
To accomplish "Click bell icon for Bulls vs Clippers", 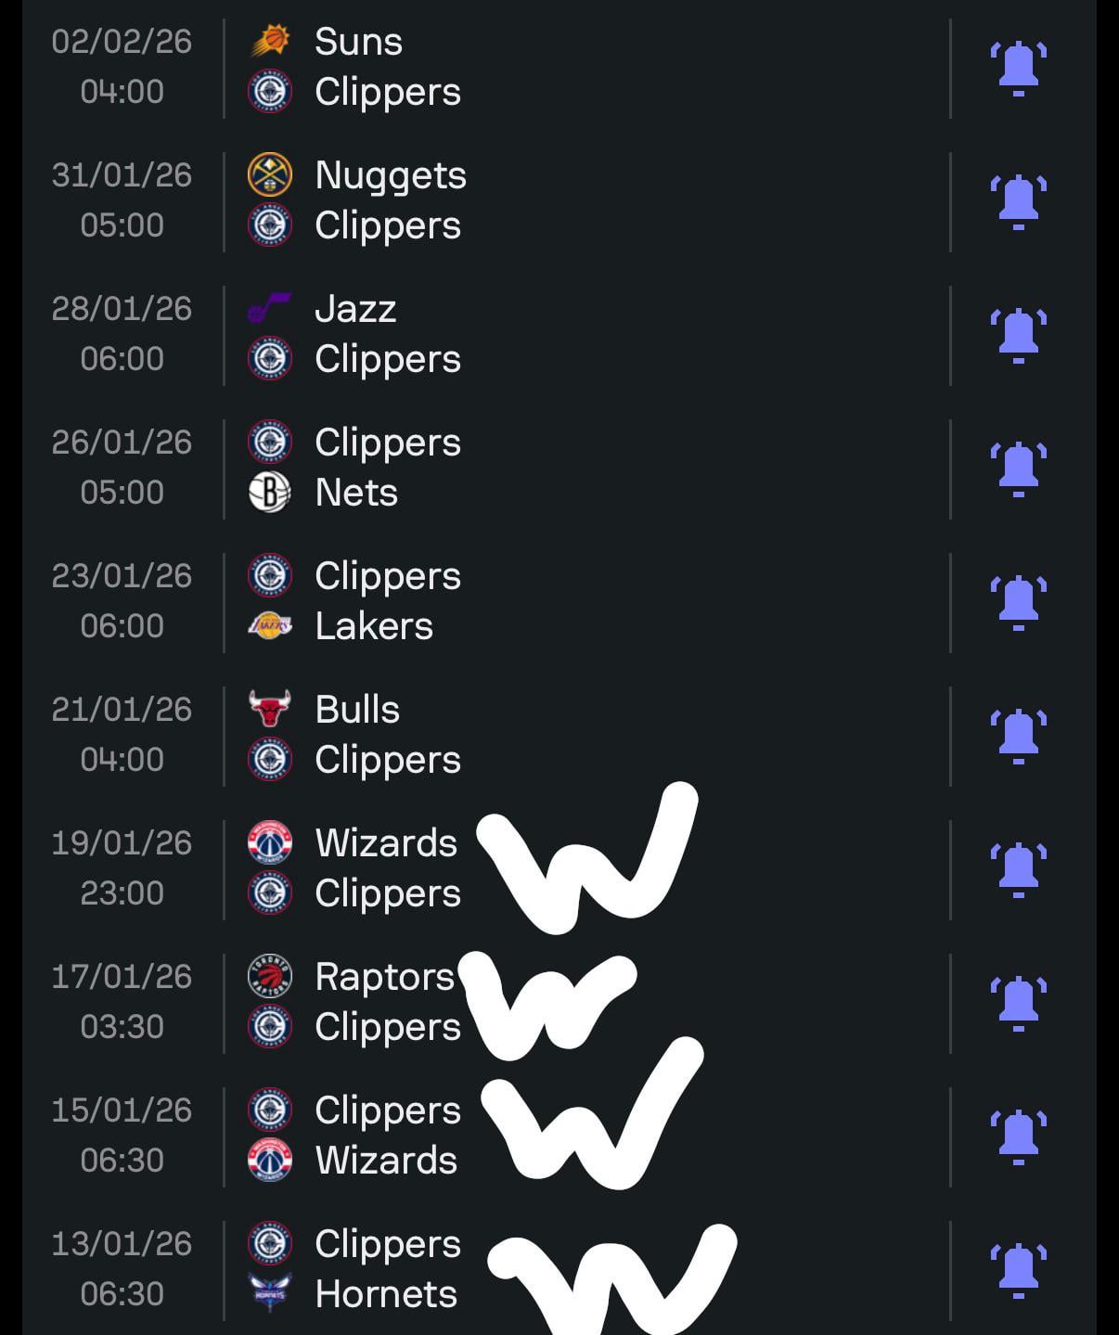I will coord(1018,736).
